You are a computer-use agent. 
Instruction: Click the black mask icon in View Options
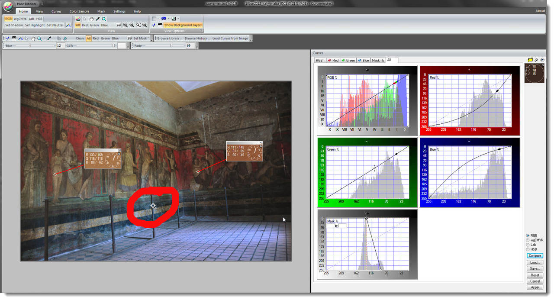(160, 25)
